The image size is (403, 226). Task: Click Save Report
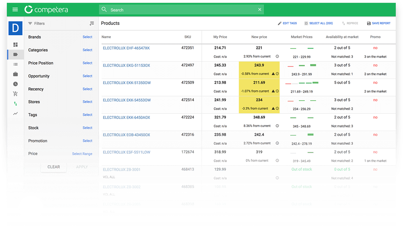[379, 23]
